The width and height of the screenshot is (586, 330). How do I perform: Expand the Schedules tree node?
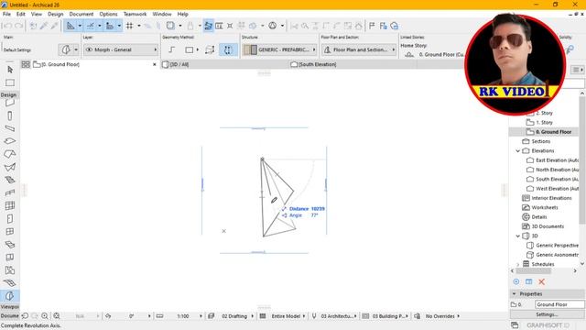point(518,264)
